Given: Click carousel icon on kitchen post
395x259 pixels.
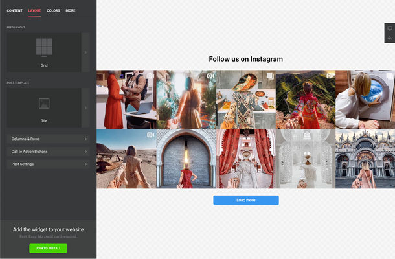Looking at the screenshot, I should (x=270, y=76).
